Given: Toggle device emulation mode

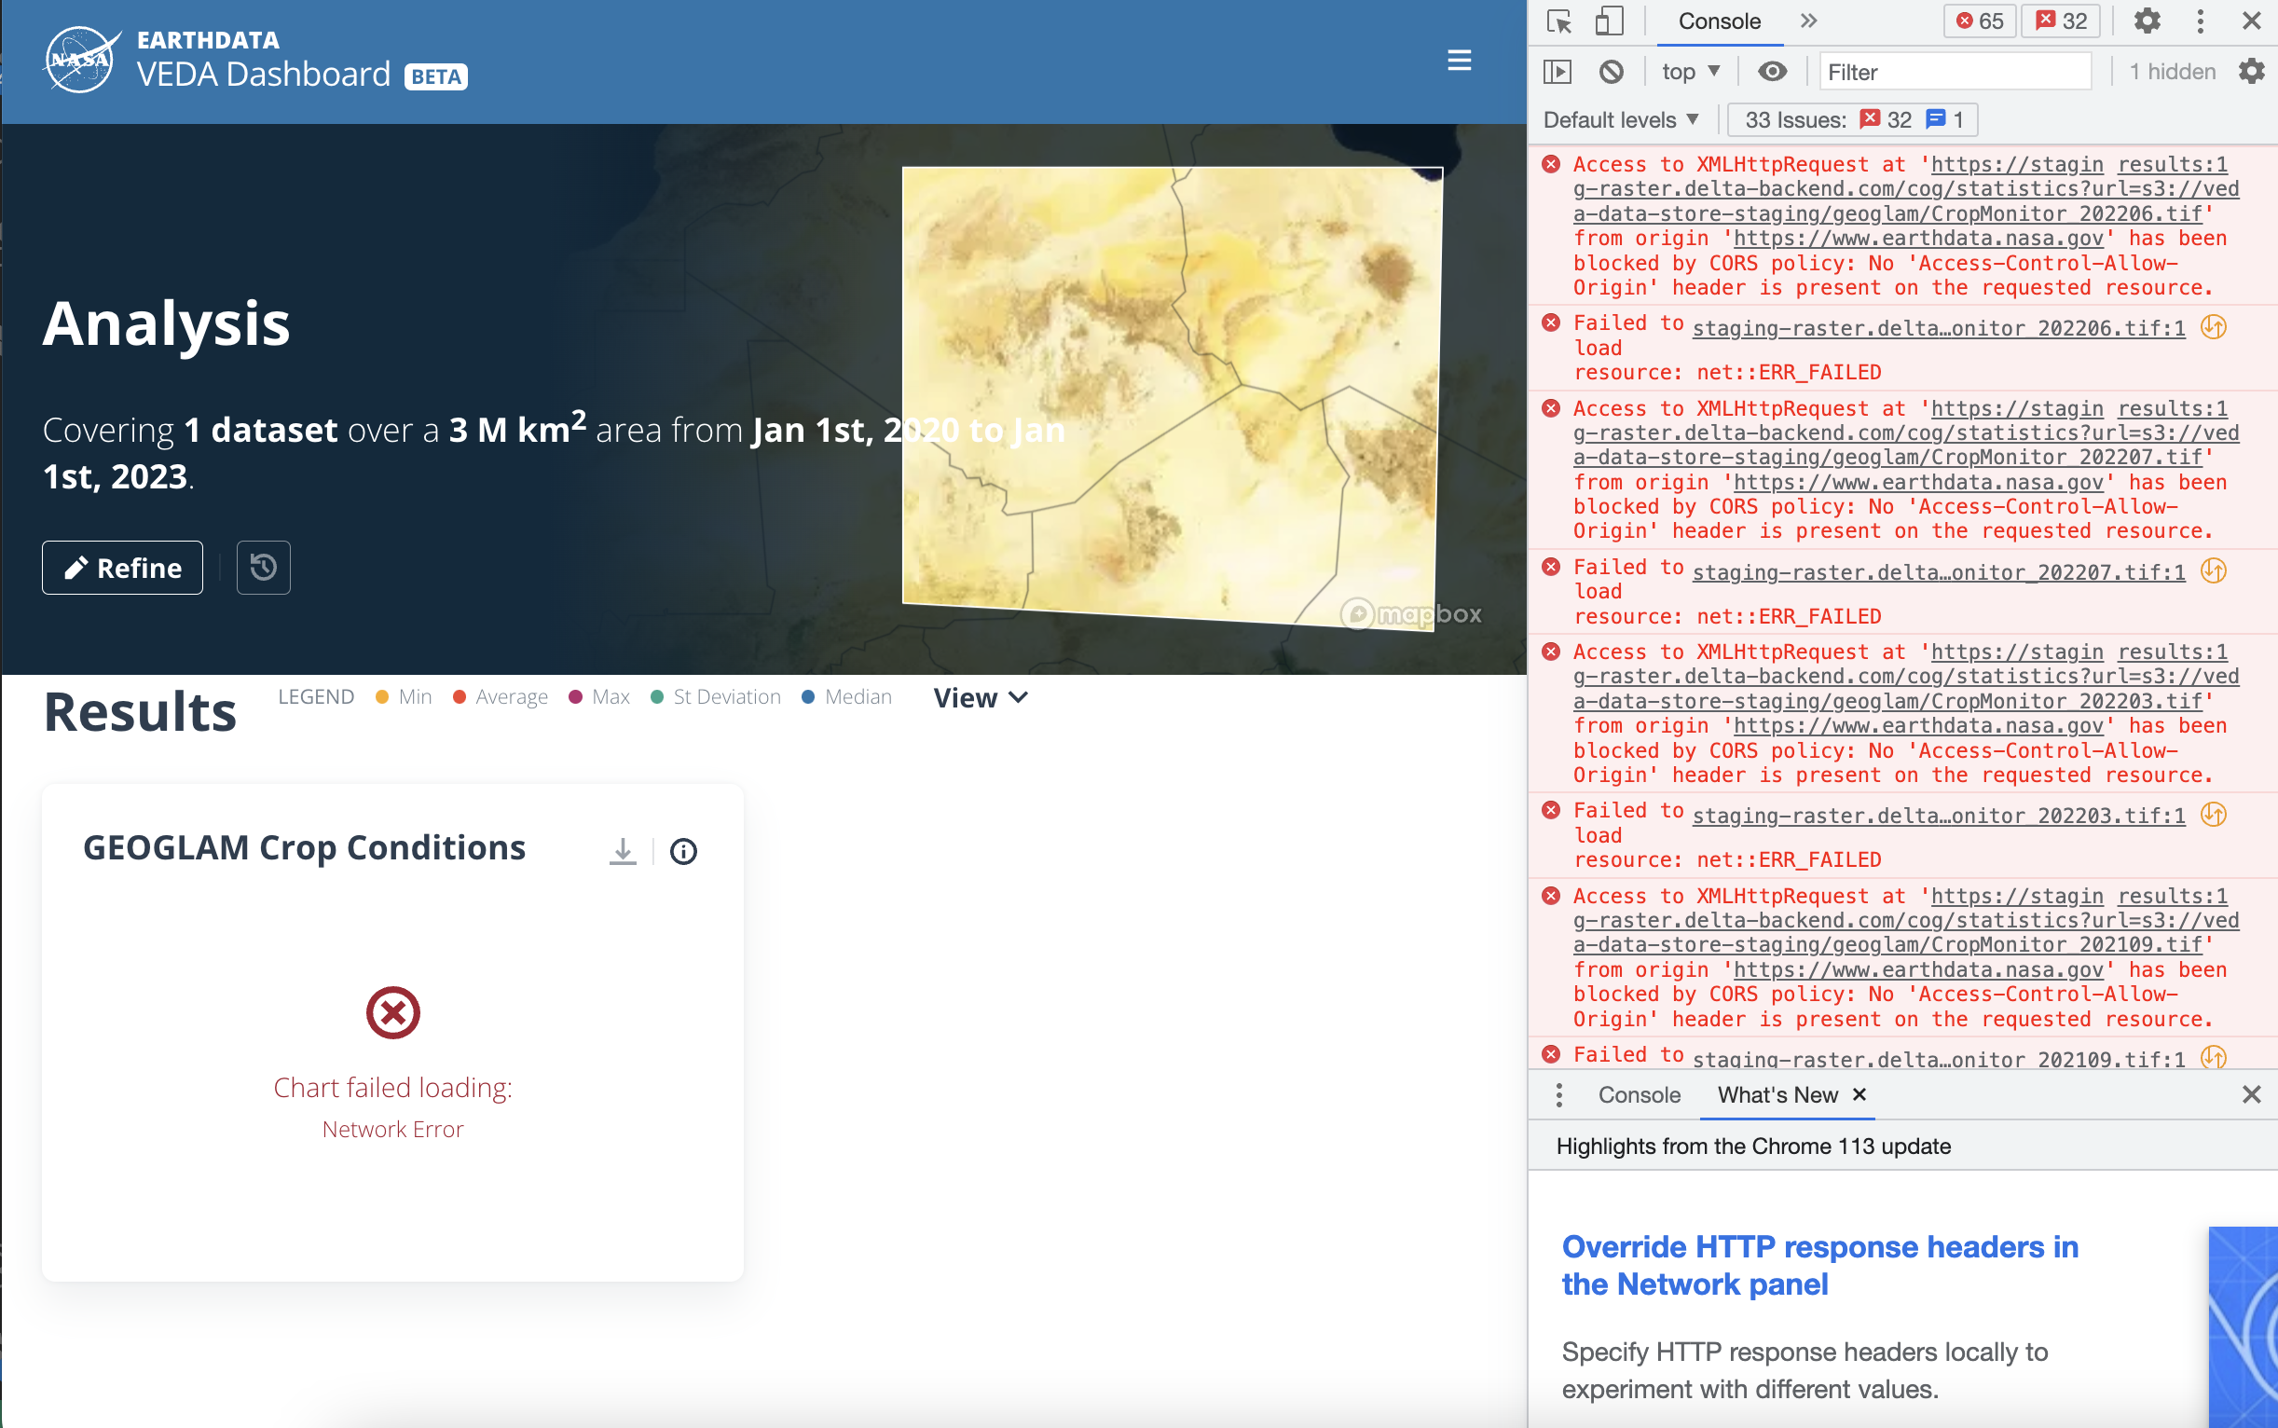Looking at the screenshot, I should click(x=1610, y=21).
